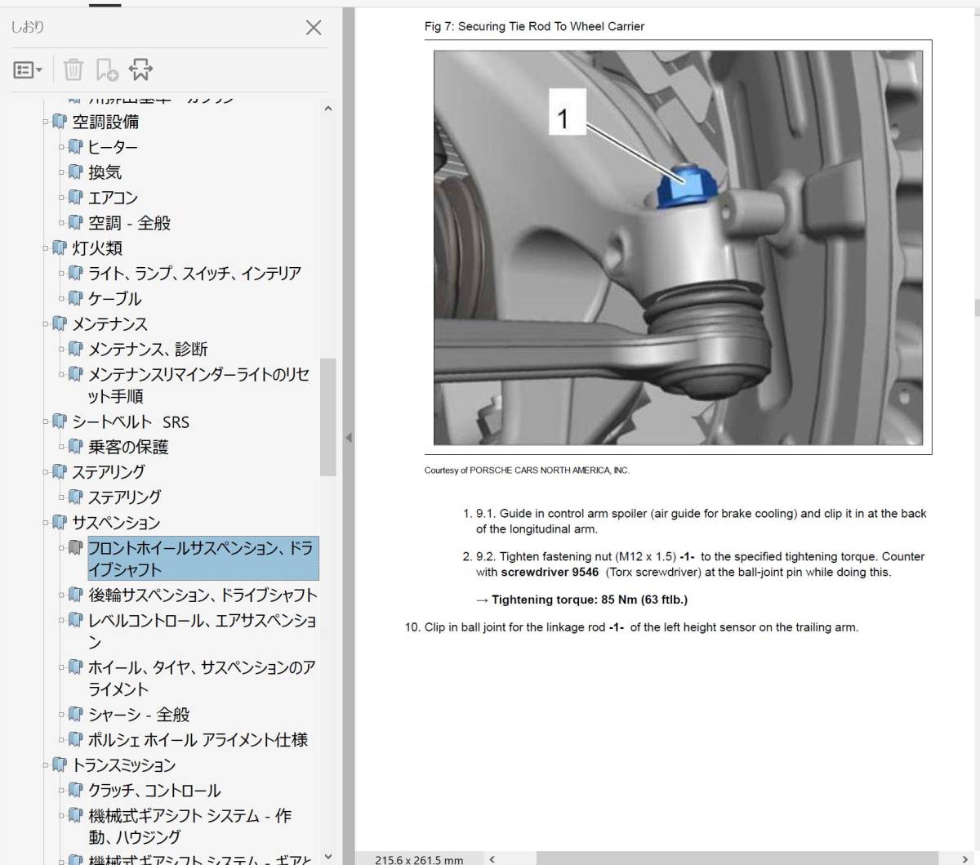Collapse the メンテナンス bookmark group
This screenshot has height=865, width=980.
pyautogui.click(x=46, y=324)
